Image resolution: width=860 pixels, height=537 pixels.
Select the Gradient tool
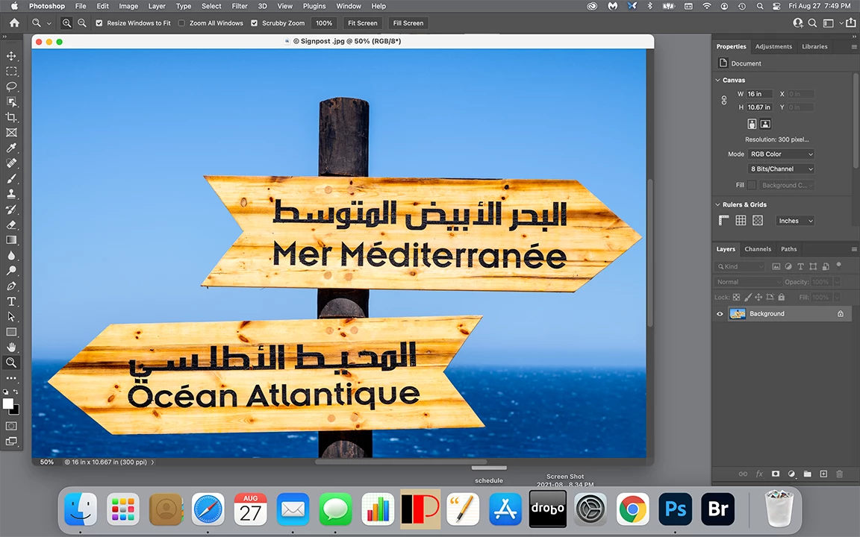click(11, 240)
